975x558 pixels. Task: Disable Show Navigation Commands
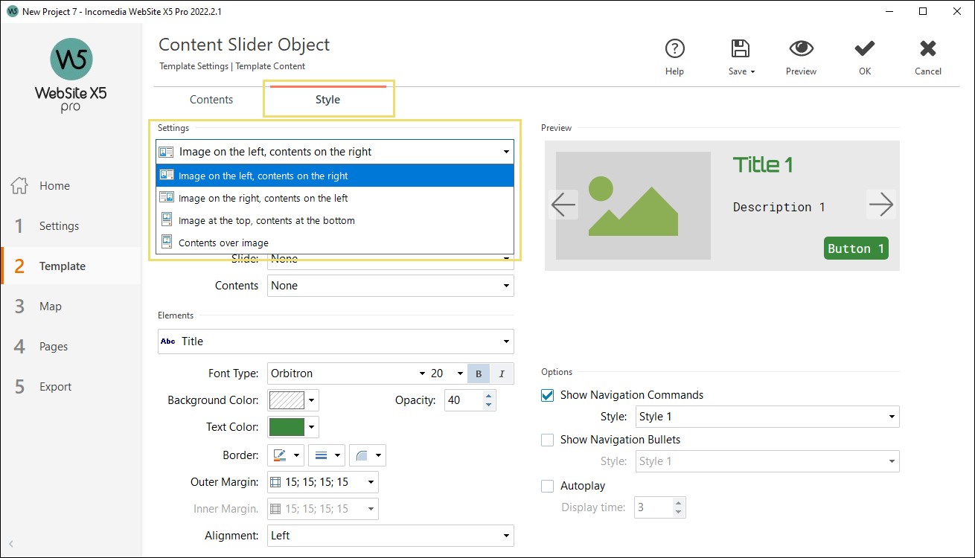[x=547, y=395]
